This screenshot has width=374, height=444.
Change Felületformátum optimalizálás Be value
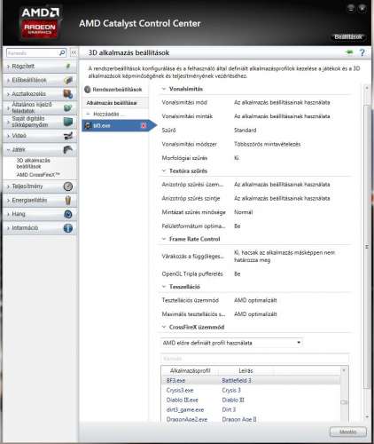point(238,226)
